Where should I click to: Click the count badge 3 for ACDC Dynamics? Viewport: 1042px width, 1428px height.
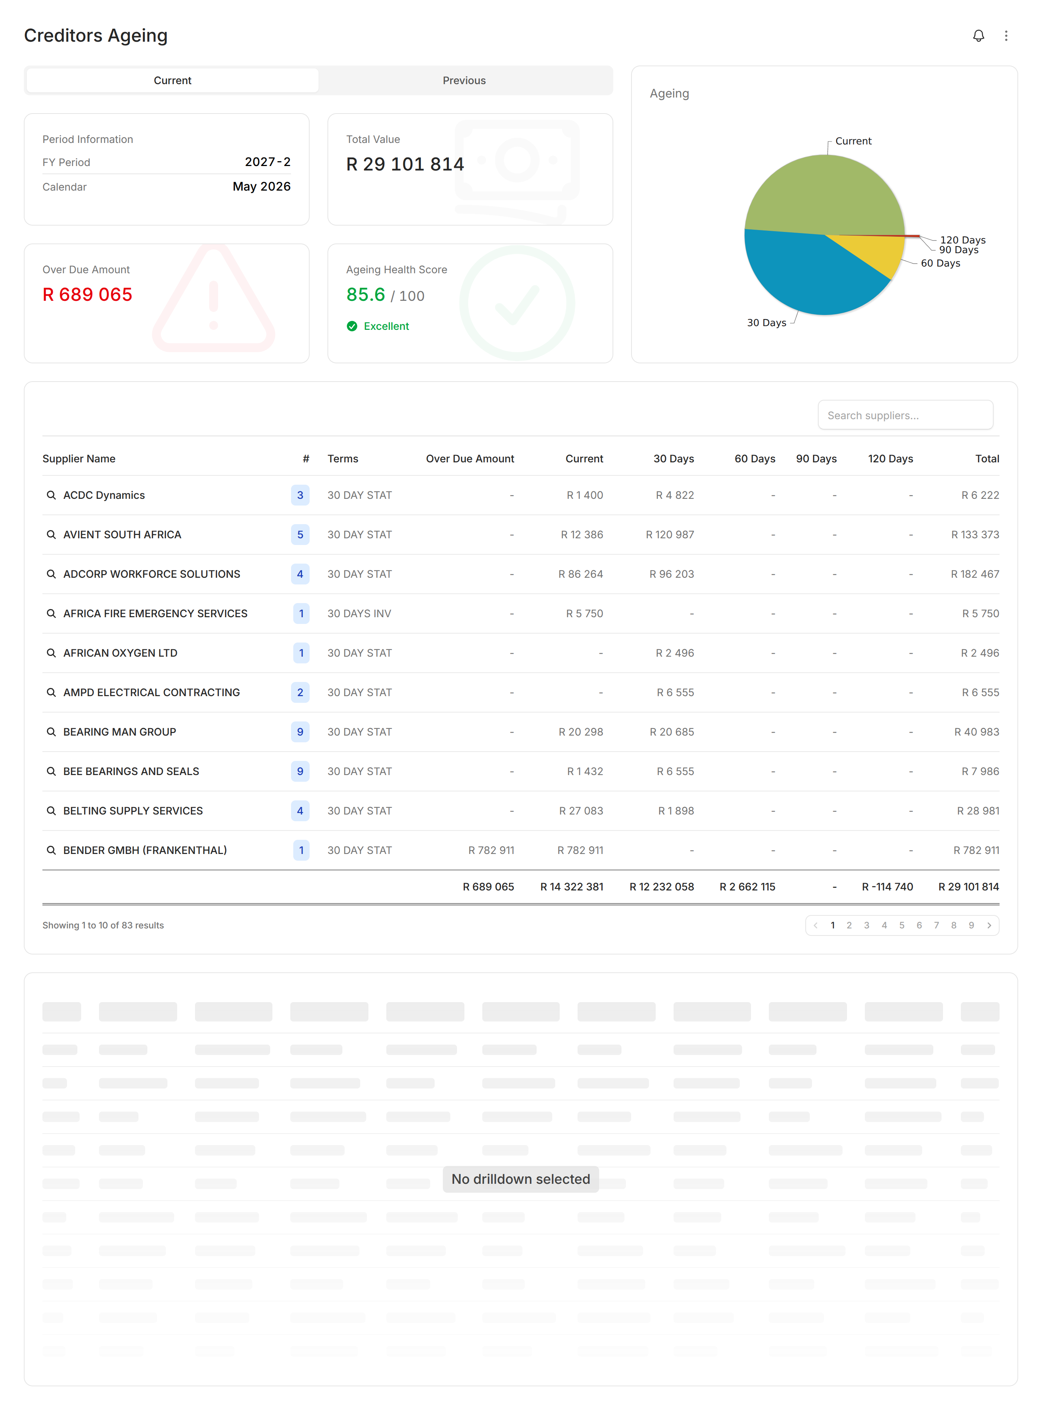click(300, 495)
